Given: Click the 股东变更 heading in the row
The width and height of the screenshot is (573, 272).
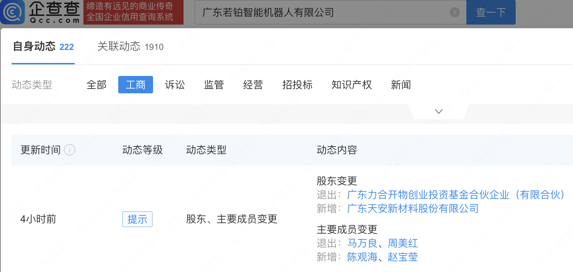Looking at the screenshot, I should pyautogui.click(x=337, y=181).
